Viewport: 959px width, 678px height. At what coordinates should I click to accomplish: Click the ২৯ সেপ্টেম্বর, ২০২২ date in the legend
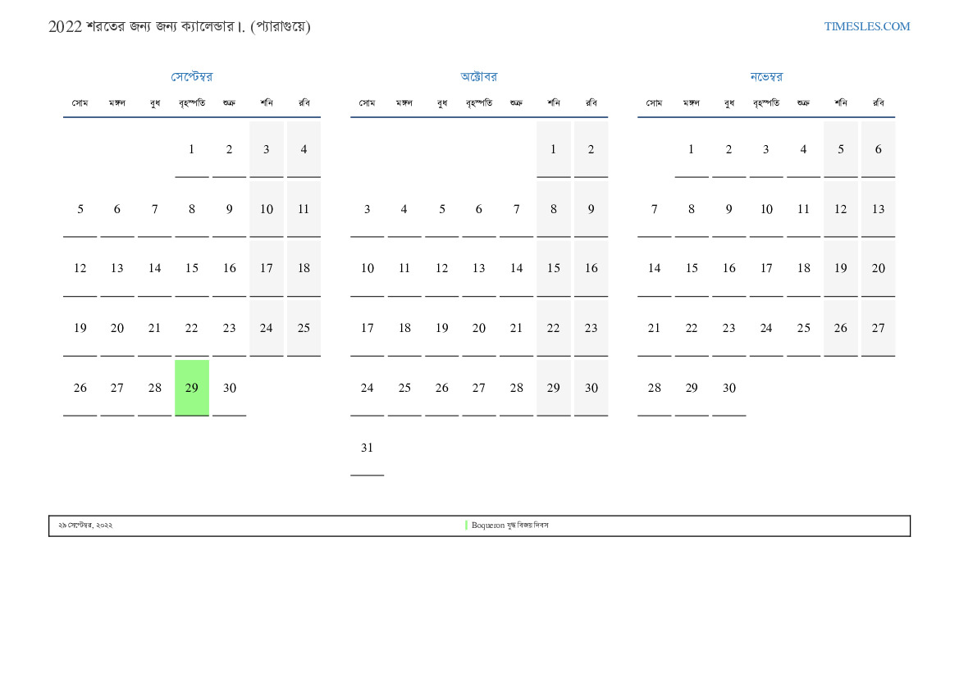tap(85, 526)
